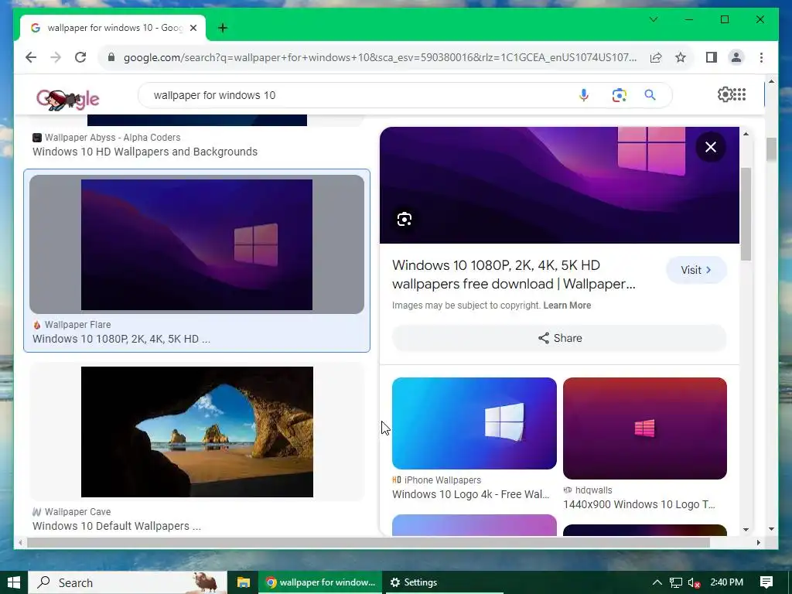Click the Share button in preview panel
Screen dimensions: 792x594
pos(559,338)
